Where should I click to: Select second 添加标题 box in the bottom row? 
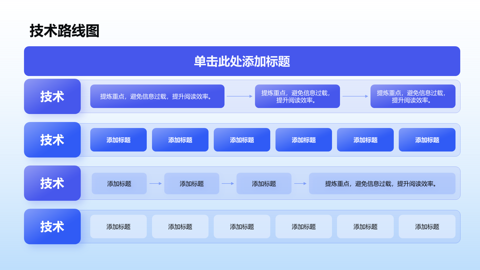(180, 226)
